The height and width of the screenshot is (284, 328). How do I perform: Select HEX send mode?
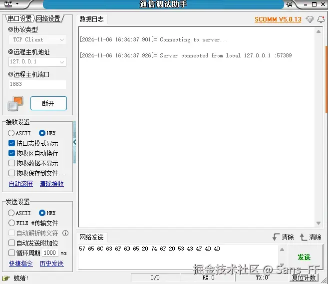[x=47, y=213]
